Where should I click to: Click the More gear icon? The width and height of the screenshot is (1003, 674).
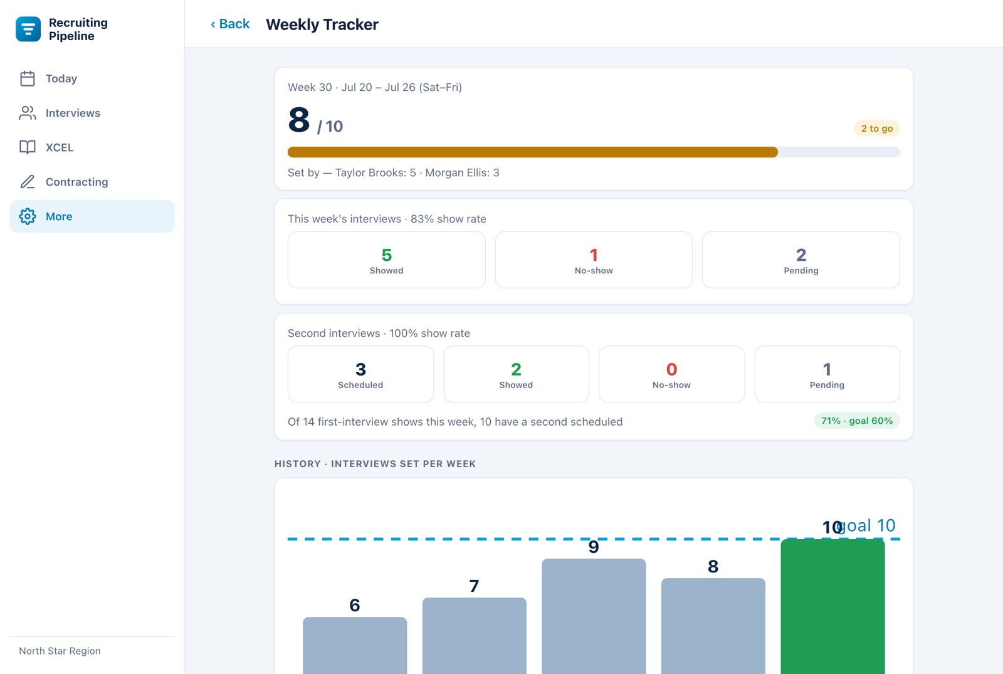pyautogui.click(x=28, y=216)
